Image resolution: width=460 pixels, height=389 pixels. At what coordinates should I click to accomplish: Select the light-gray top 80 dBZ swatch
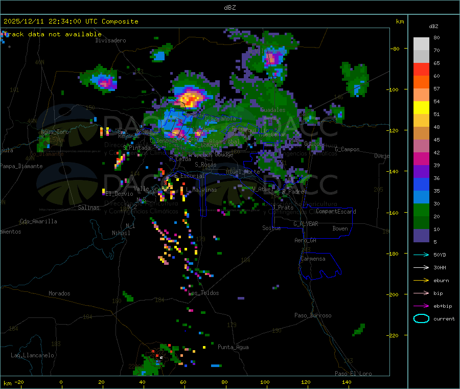(x=421, y=44)
